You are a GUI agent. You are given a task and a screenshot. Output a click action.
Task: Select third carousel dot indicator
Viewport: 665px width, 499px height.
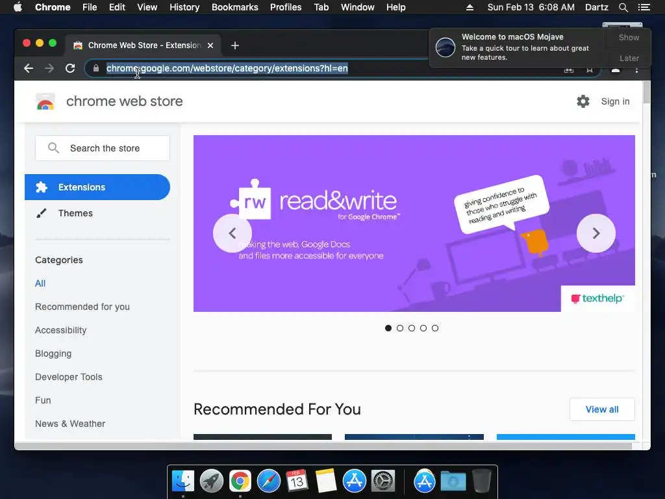[411, 328]
